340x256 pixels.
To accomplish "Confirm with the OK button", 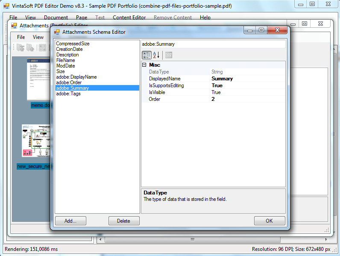I will tap(270, 221).
